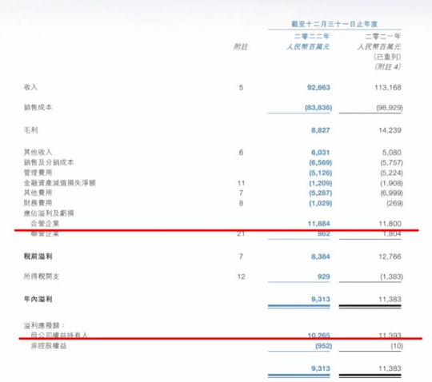The image size is (432, 382).
Task: Select the 二零二一年 column header
Action: pyautogui.click(x=383, y=36)
